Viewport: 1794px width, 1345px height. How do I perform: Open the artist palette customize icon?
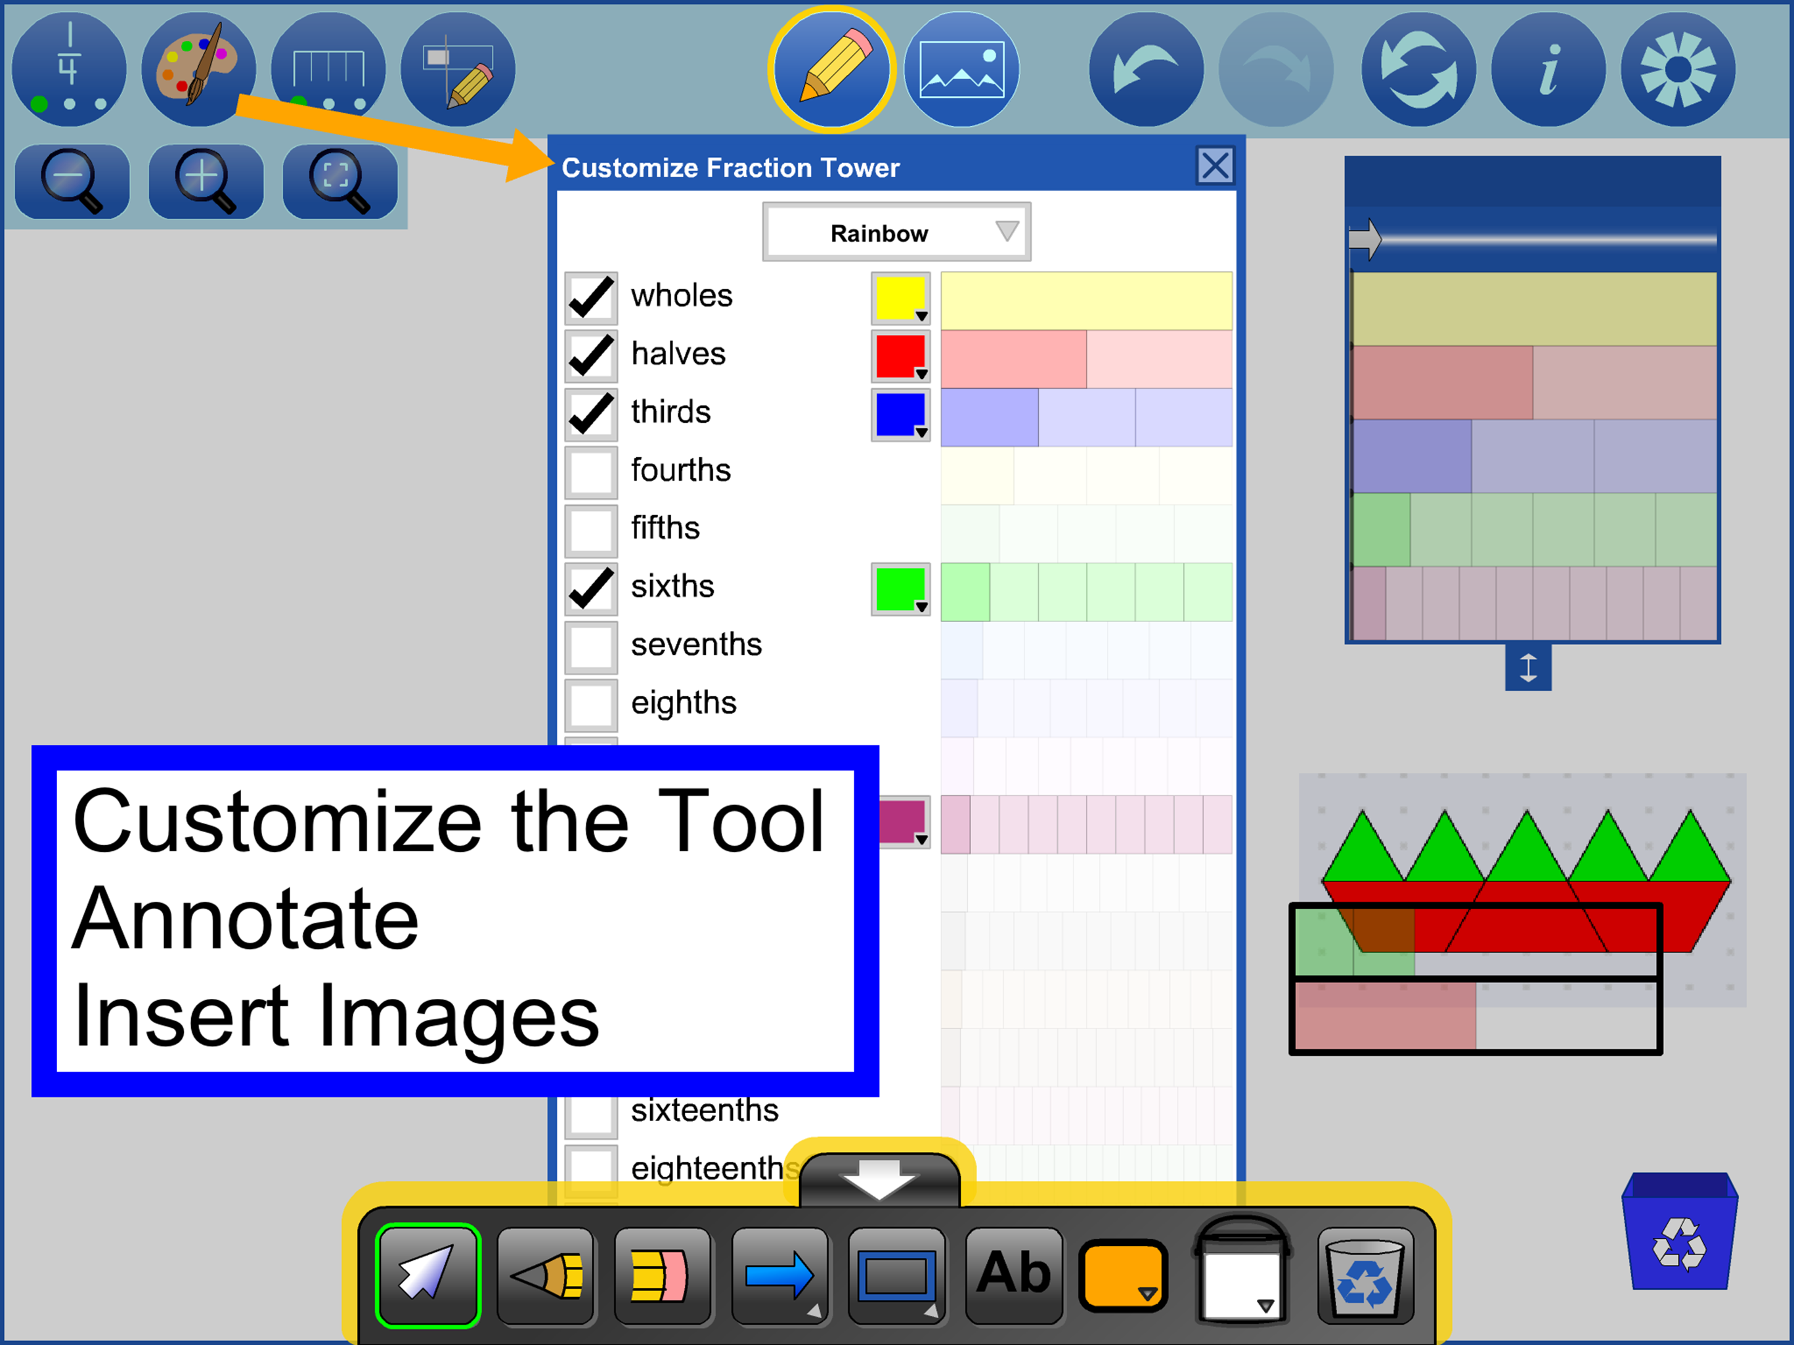[x=199, y=69]
